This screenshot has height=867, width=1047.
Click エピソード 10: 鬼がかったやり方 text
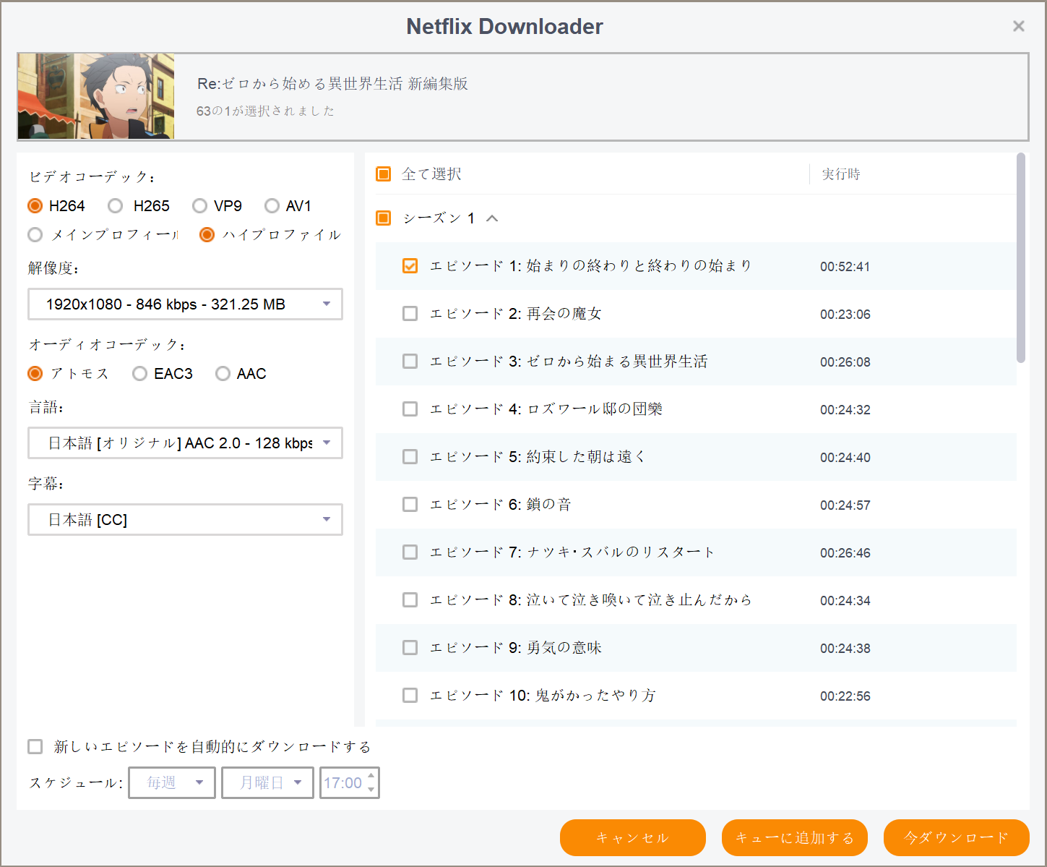click(543, 696)
